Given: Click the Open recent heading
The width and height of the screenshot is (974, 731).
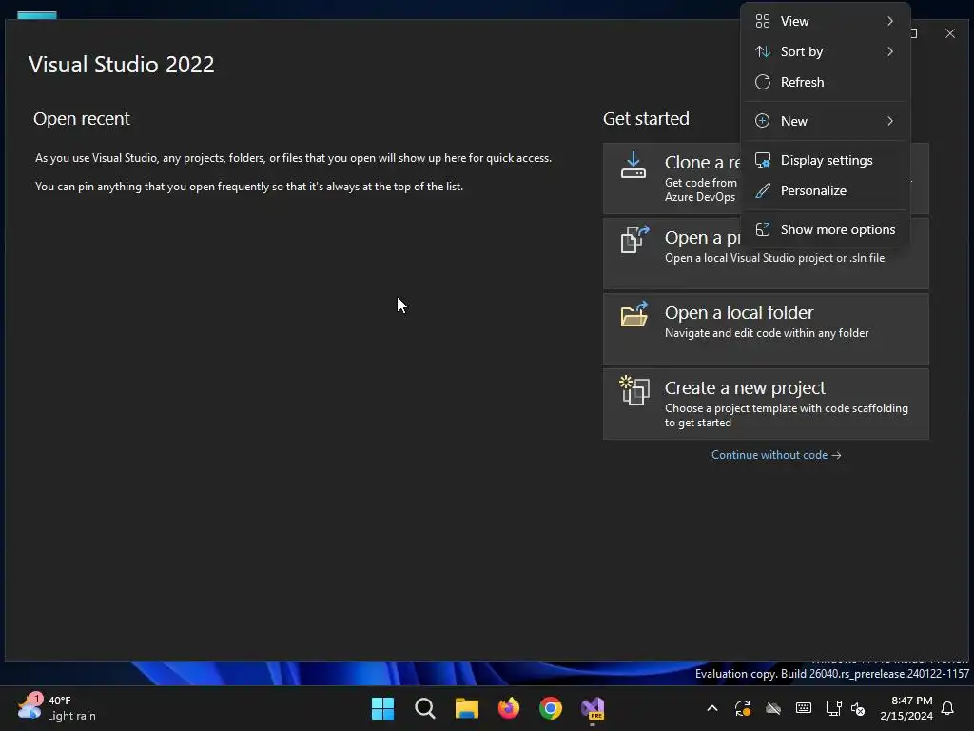Looking at the screenshot, I should (82, 118).
